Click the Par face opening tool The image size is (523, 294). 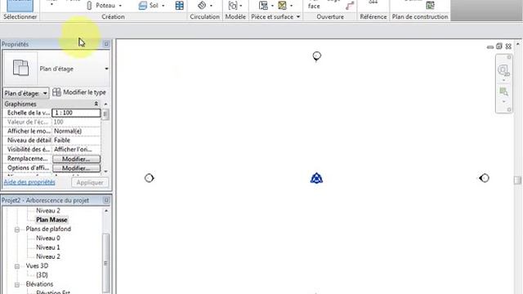tap(314, 6)
